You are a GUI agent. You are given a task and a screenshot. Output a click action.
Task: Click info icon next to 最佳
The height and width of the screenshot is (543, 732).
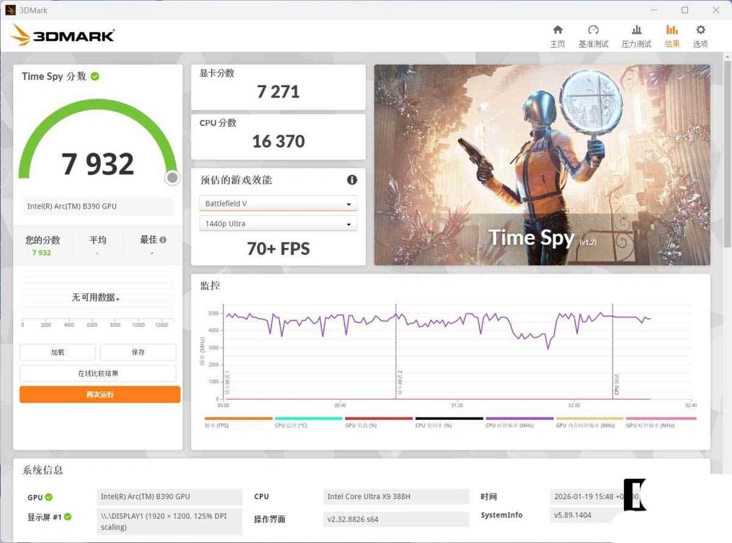tap(163, 240)
